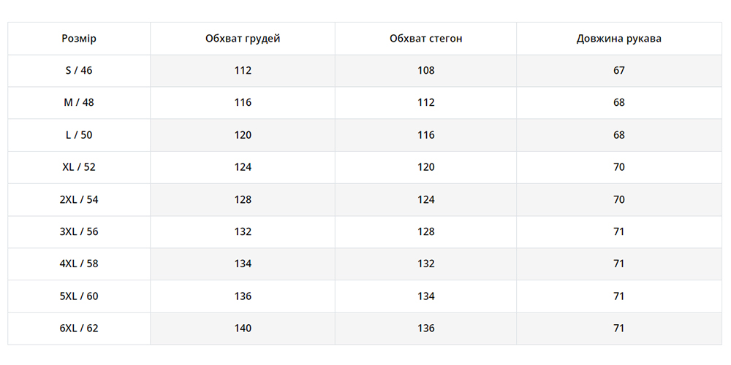Click chest value 140 in the 6XL row
The height and width of the screenshot is (365, 731).
pos(243,328)
